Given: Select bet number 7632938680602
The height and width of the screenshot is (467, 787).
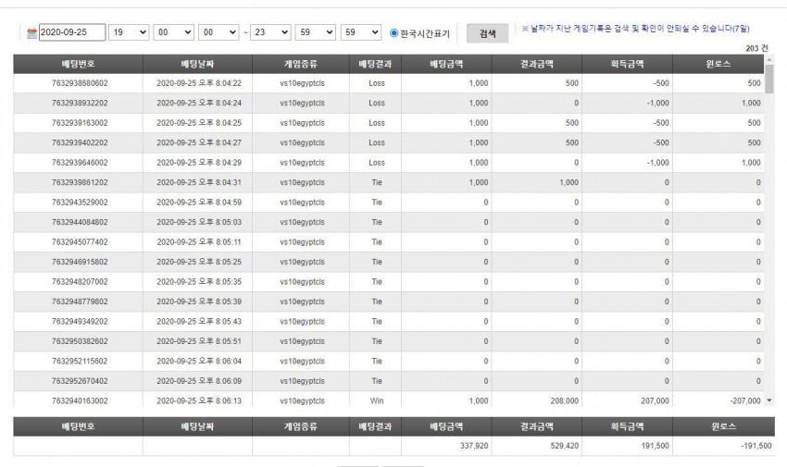Looking at the screenshot, I should click(80, 83).
